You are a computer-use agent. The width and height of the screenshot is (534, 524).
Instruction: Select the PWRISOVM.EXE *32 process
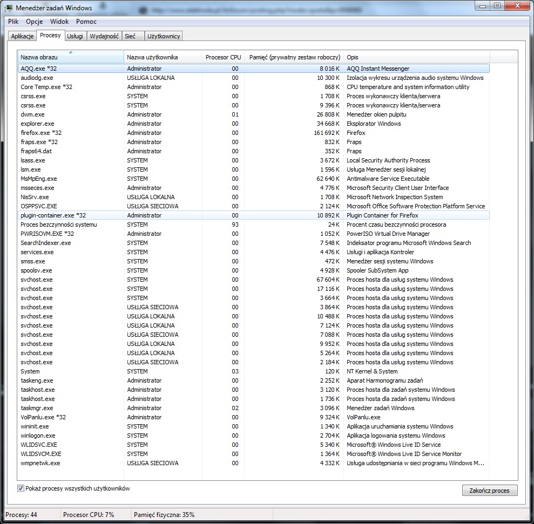click(253, 234)
